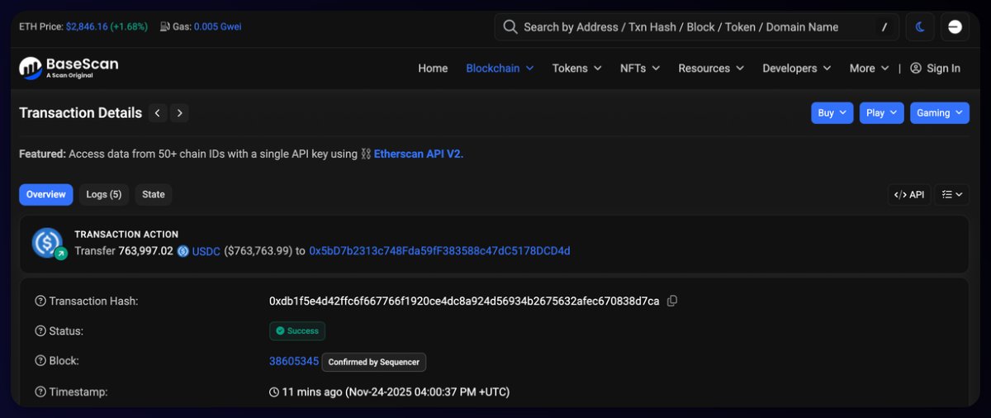Screen dimensions: 991x418
Task: Open the Etherscan API V2 link
Action: [x=419, y=154]
